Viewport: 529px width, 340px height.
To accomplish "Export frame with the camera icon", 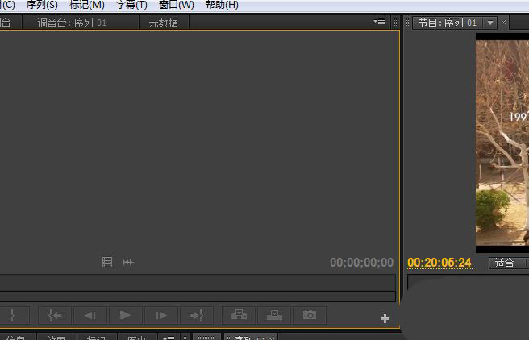I will point(310,315).
